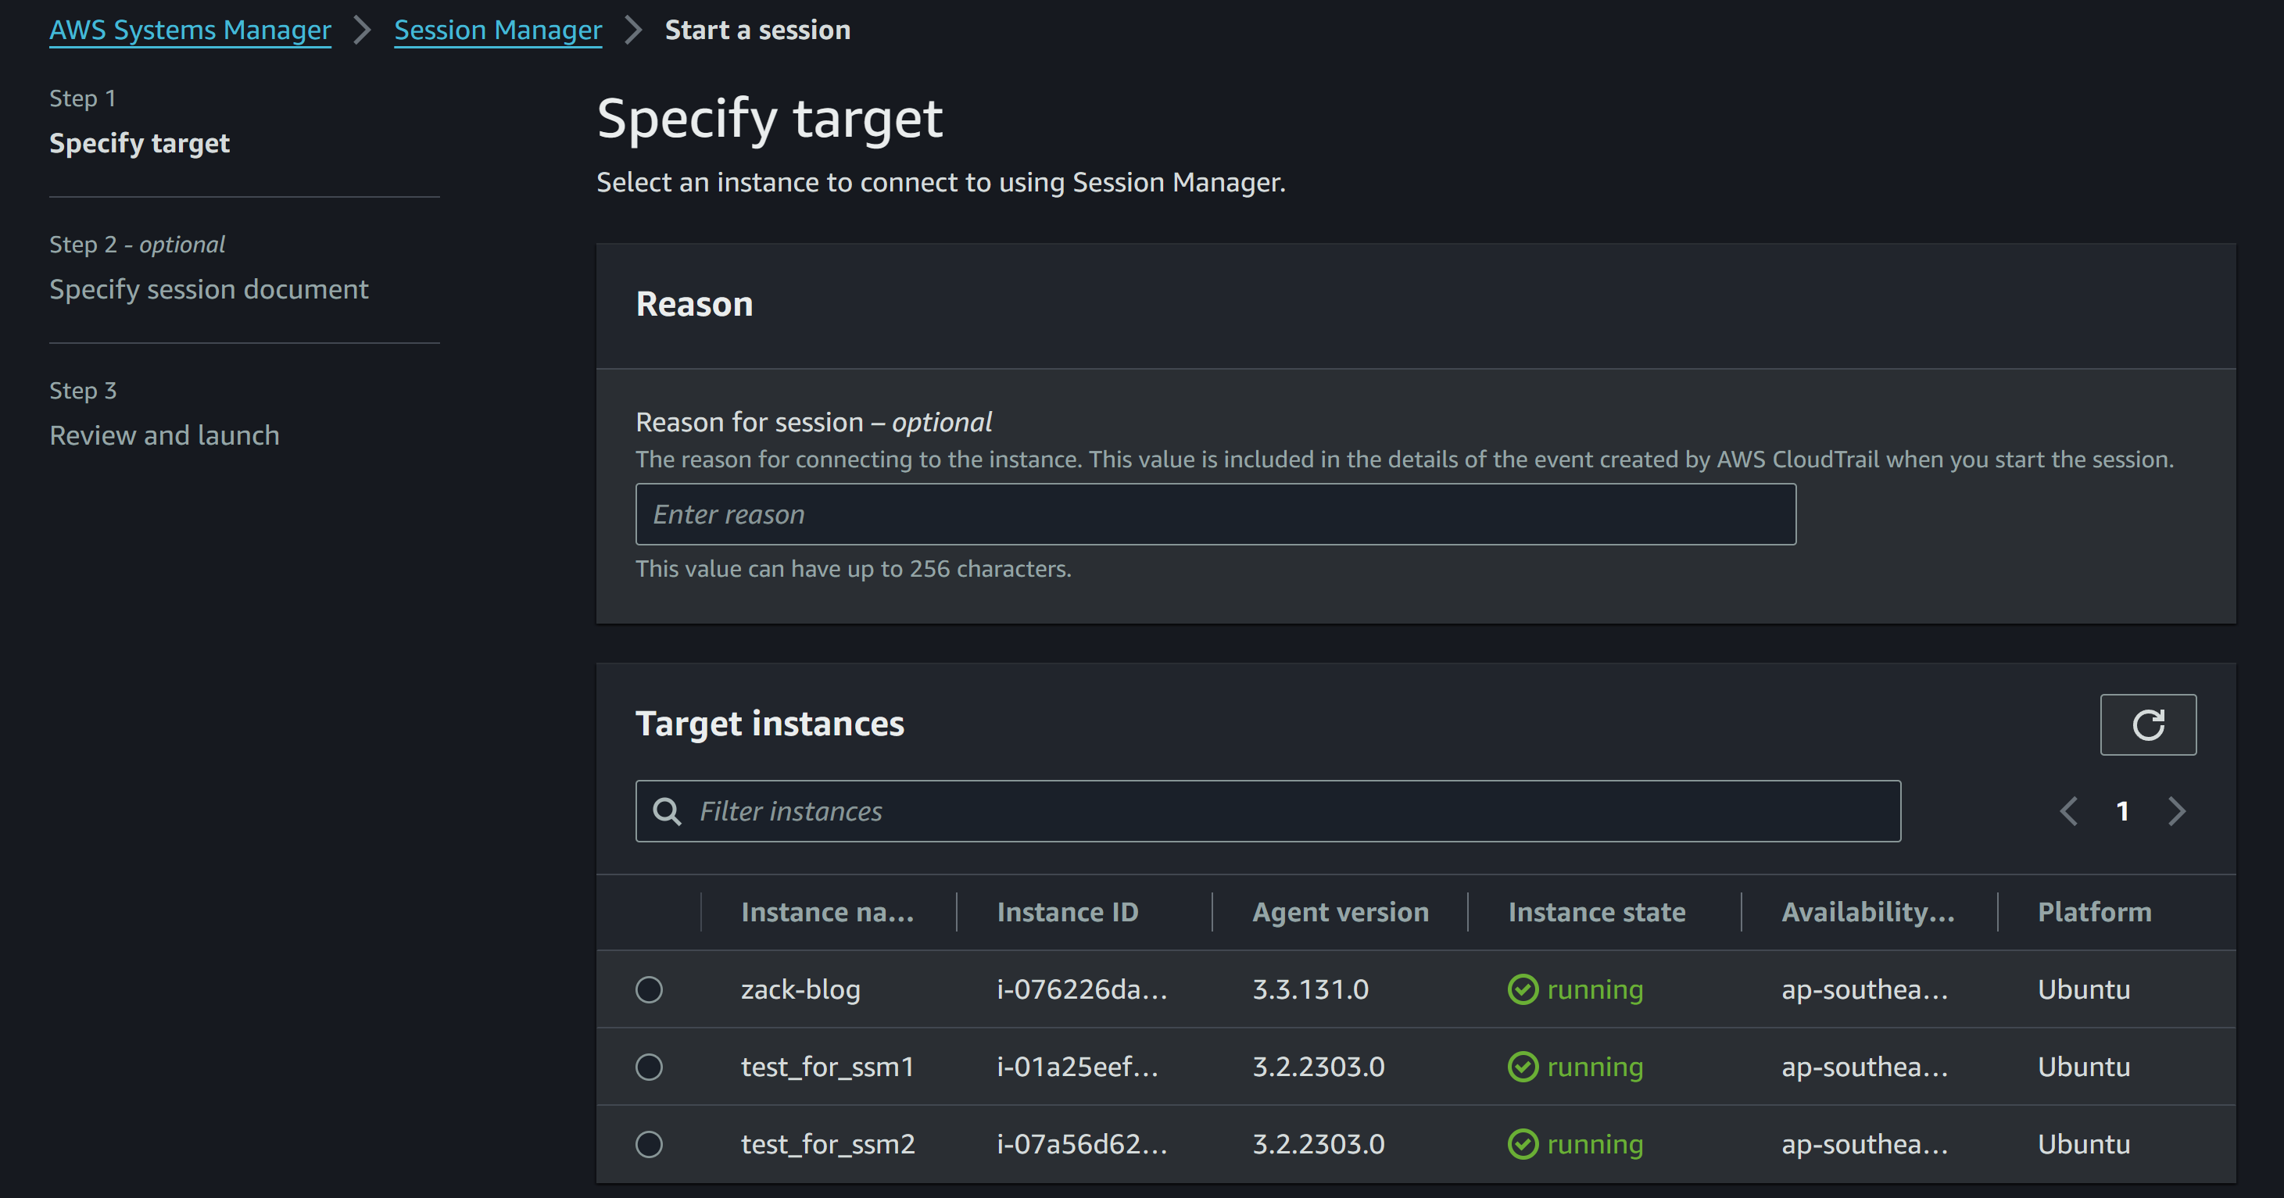This screenshot has height=1198, width=2284.
Task: Click the Specify target page heading
Action: click(770, 119)
